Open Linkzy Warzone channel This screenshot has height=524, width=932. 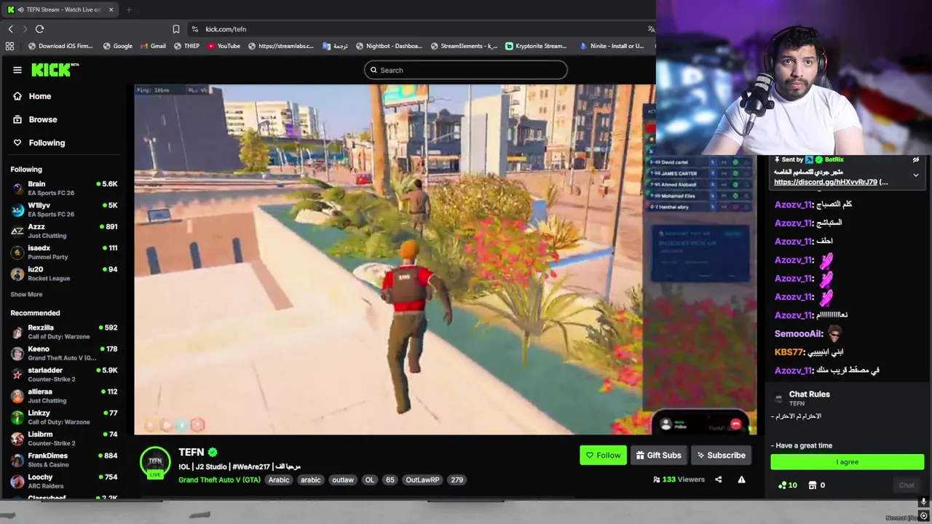64,417
